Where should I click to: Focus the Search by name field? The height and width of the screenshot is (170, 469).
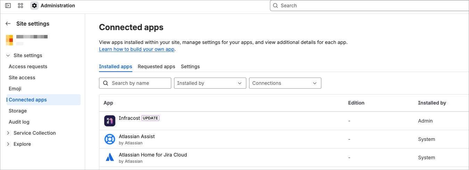135,83
